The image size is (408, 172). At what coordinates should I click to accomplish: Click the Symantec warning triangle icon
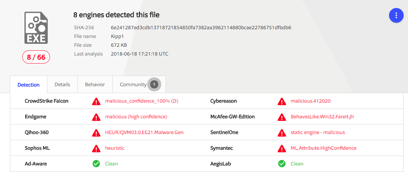[282, 148]
